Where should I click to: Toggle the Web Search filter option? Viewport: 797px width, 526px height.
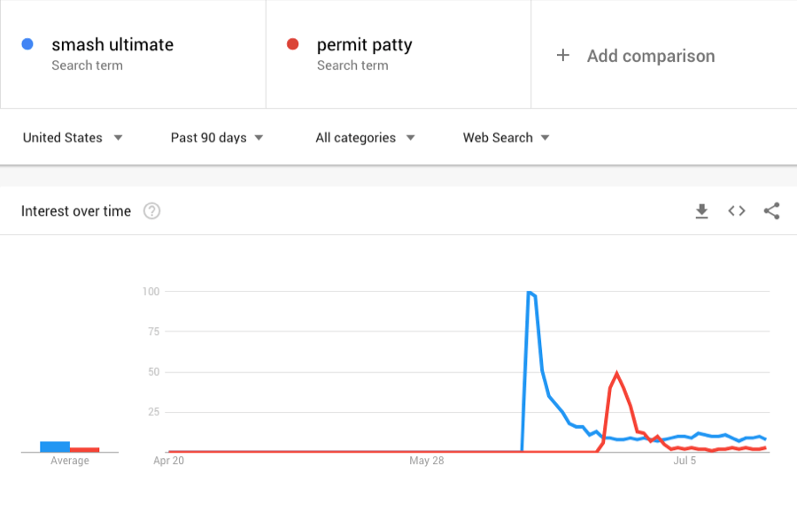pos(506,138)
